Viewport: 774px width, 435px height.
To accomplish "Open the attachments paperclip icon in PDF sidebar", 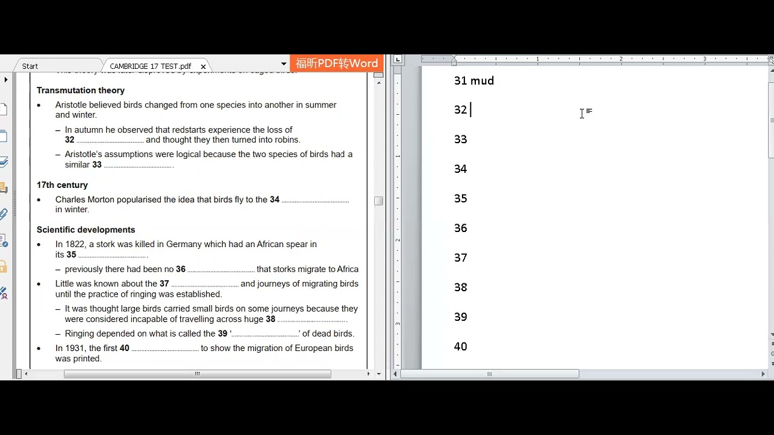I will coord(3,214).
